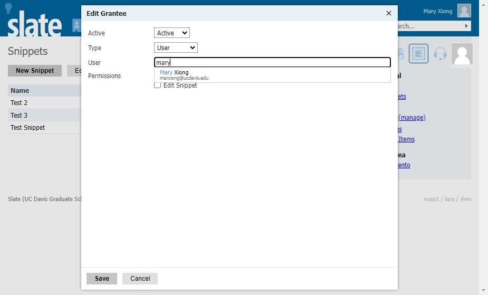Image resolution: width=488 pixels, height=295 pixels.
Task: Open the Active status dropdown
Action: [x=172, y=33]
